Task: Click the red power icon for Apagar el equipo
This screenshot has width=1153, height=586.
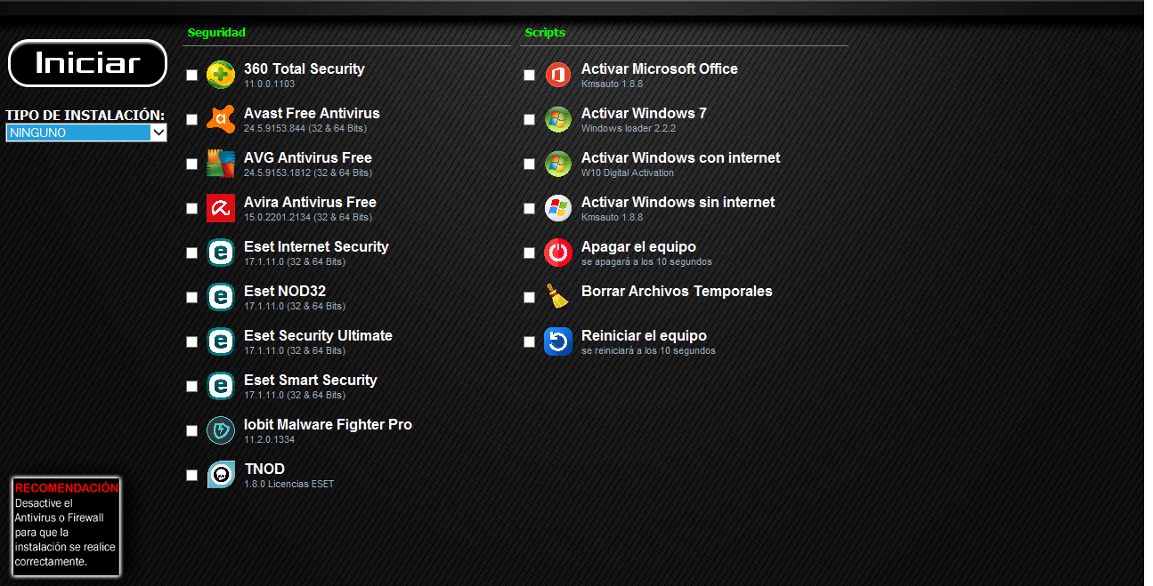Action: [x=557, y=253]
